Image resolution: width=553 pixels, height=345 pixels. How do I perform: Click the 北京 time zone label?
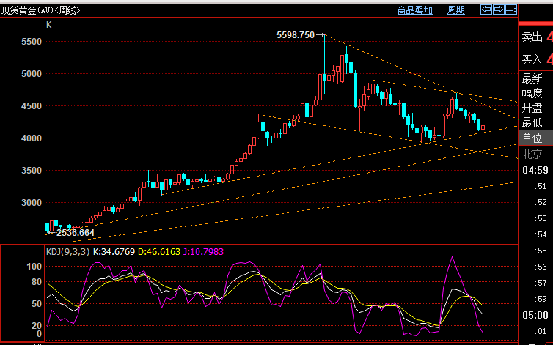532,154
